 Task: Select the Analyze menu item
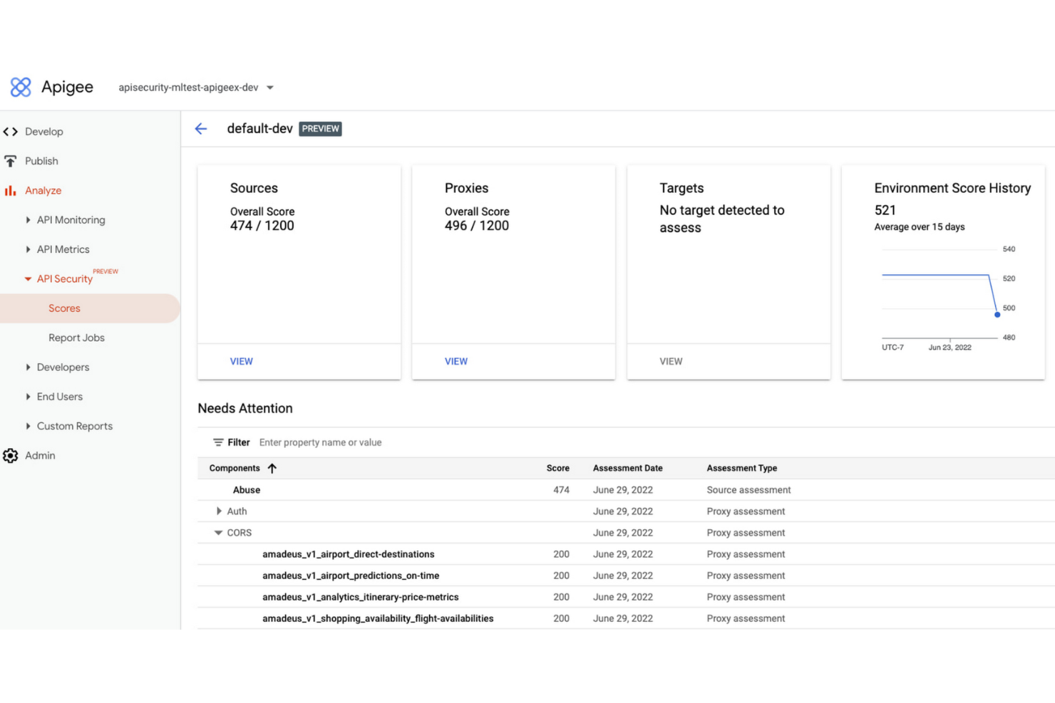pyautogui.click(x=43, y=190)
